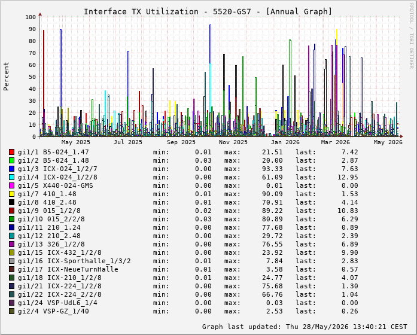Click the May 2026 x-axis label

pos(388,142)
